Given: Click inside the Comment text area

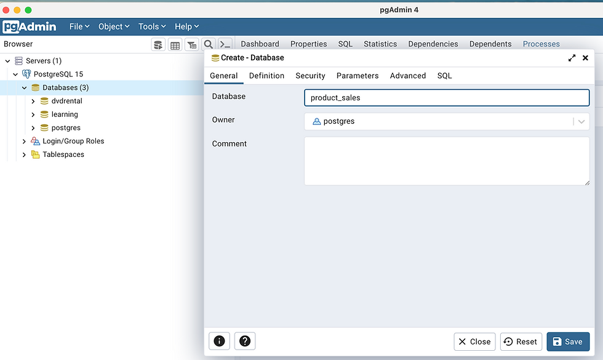Looking at the screenshot, I should pyautogui.click(x=447, y=161).
